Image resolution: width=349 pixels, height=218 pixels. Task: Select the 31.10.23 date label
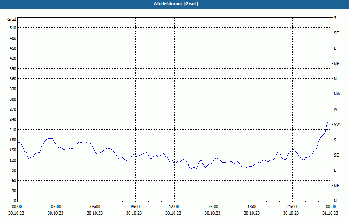(331, 213)
